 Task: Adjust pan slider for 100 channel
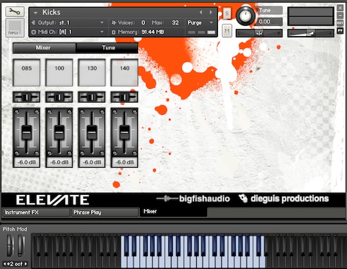[x=59, y=97]
